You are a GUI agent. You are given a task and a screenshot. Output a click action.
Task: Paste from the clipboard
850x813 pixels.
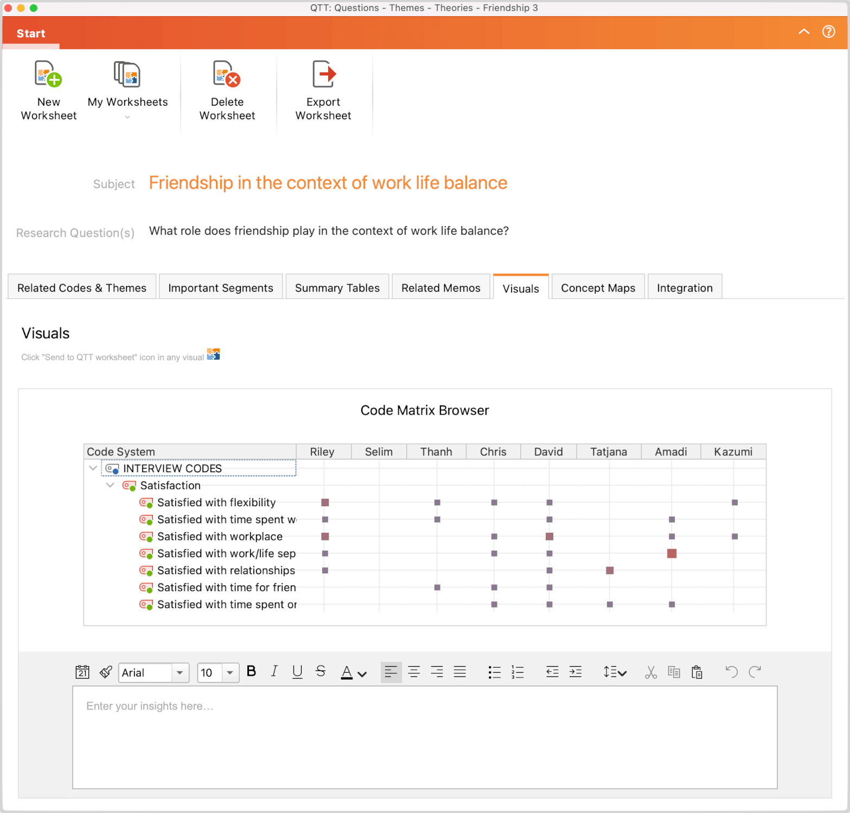697,672
